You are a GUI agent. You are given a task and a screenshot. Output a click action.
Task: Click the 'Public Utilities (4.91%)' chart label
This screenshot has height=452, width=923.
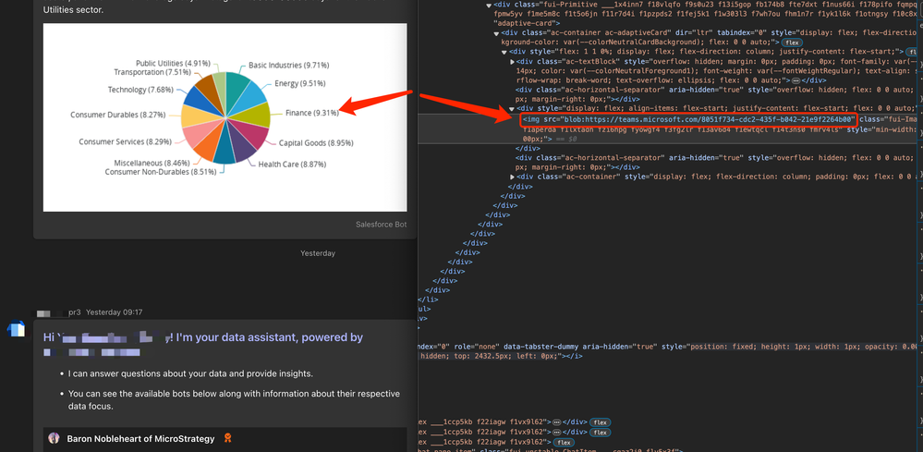[173, 63]
